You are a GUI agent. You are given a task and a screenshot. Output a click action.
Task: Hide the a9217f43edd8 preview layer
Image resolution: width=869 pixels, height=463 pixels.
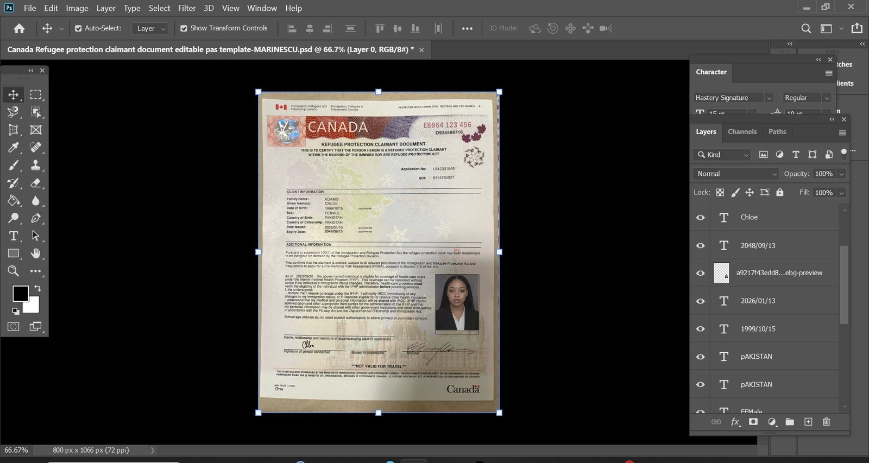[x=701, y=273]
